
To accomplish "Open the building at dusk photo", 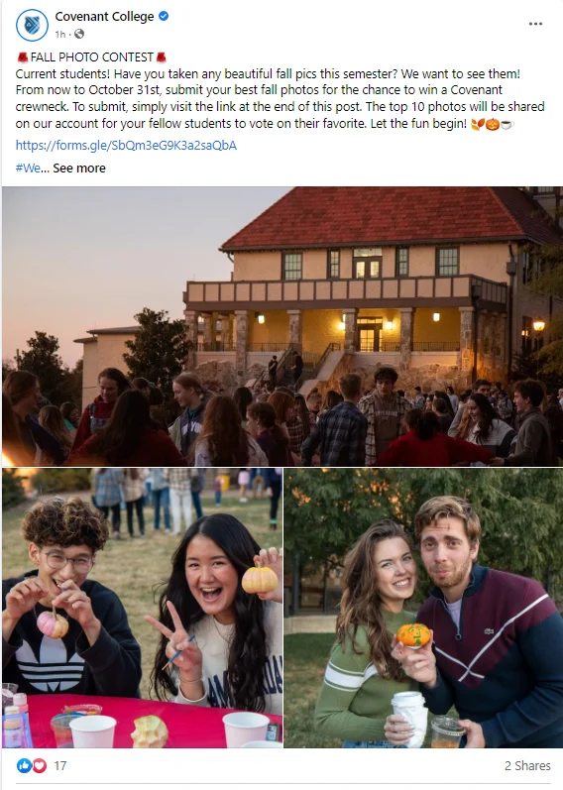I will pyautogui.click(x=282, y=326).
